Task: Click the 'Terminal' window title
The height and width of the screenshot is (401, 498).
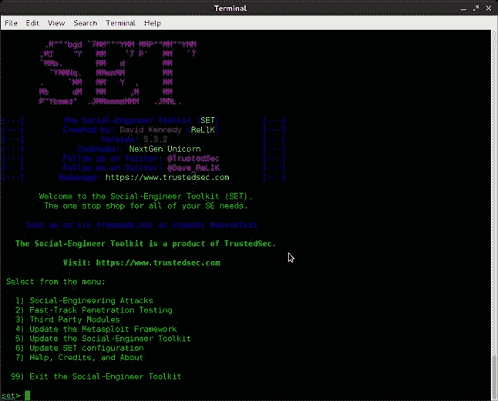Action: click(230, 8)
